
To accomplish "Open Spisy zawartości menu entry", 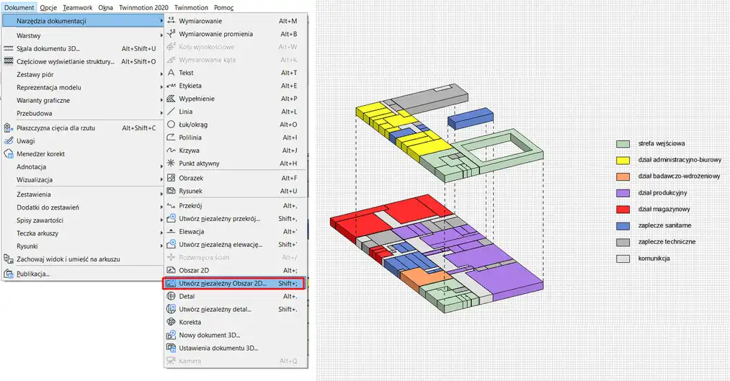I will point(82,220).
